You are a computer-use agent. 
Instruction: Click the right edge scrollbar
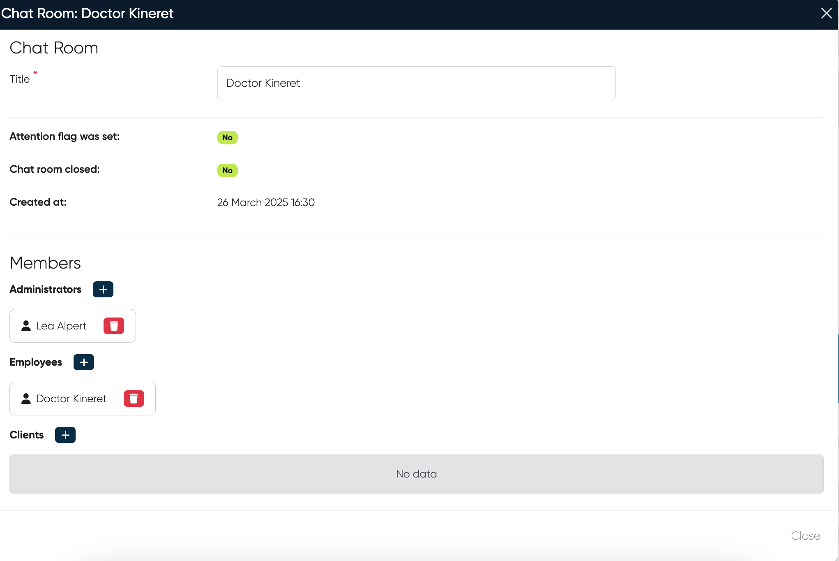coord(838,368)
